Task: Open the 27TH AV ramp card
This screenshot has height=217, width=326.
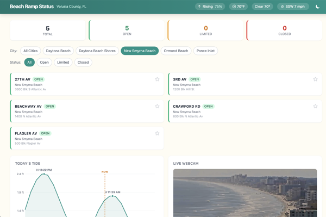Action: [87, 84]
